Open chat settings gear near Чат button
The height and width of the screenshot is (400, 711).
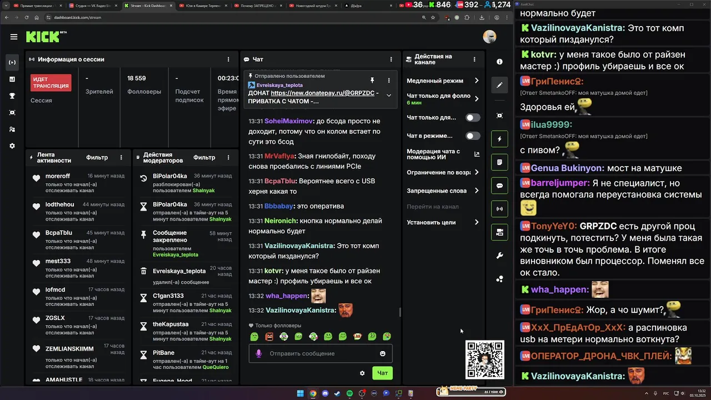pyautogui.click(x=362, y=373)
